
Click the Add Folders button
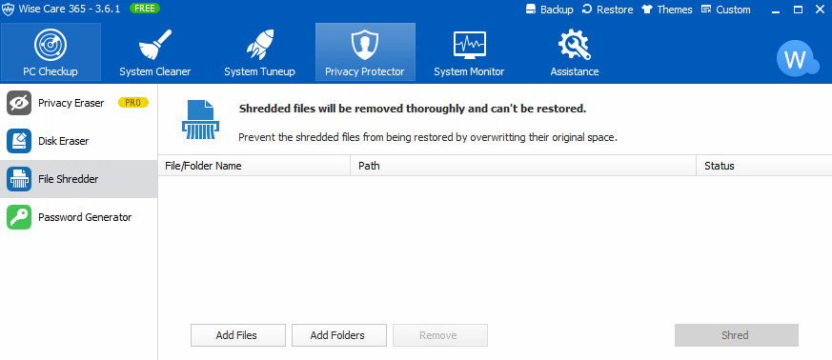pos(339,335)
